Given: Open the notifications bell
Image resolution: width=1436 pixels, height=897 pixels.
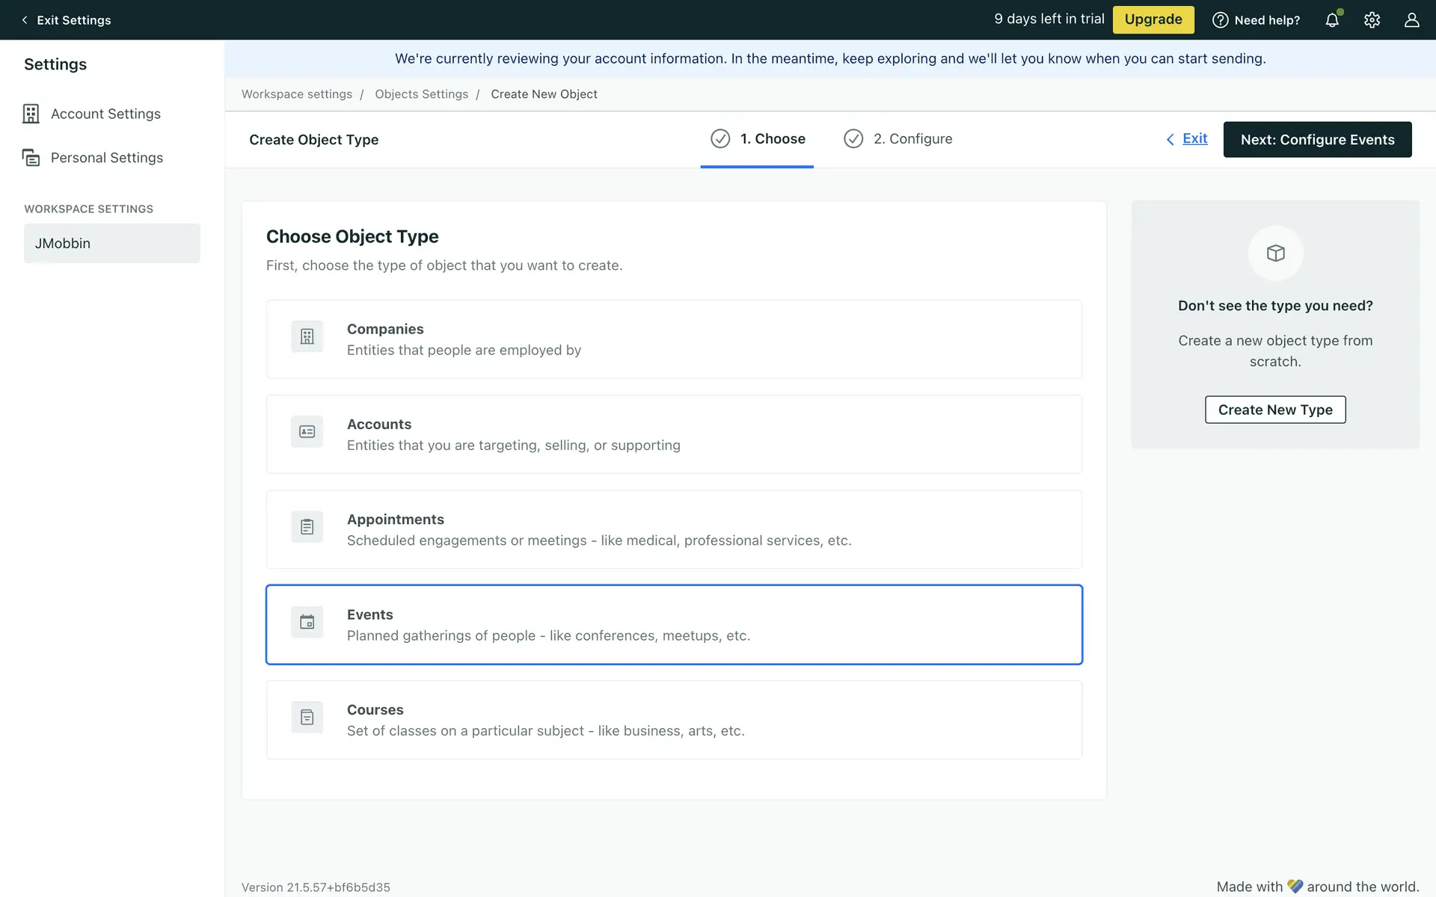Looking at the screenshot, I should pos(1332,20).
